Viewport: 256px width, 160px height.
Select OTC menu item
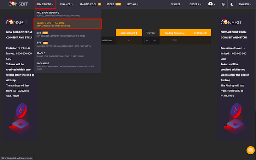(68, 45)
